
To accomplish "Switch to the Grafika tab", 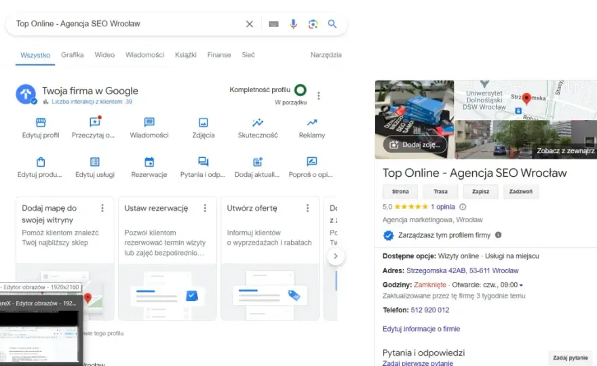I will coord(73,55).
